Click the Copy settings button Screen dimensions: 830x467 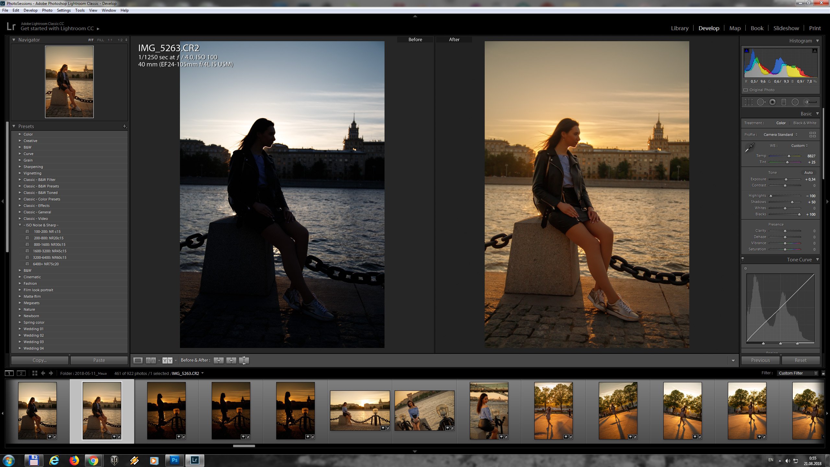39,360
